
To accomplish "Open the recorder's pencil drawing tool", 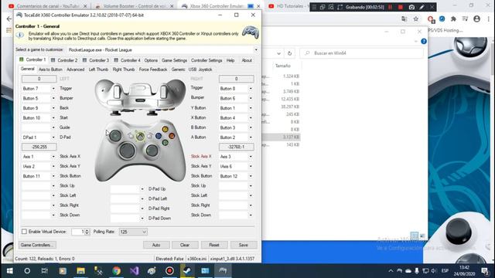I will [422, 7].
